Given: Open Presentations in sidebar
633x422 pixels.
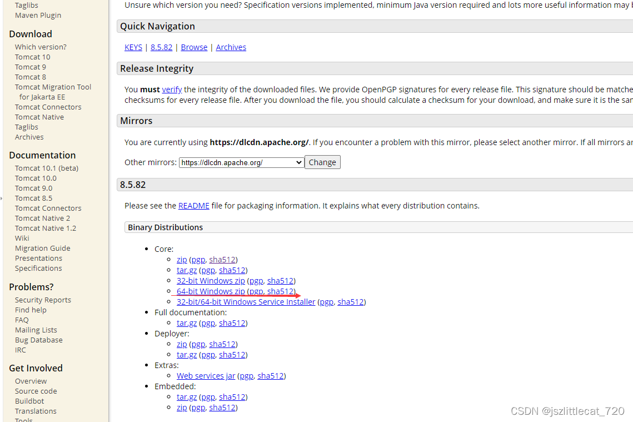Looking at the screenshot, I should [38, 259].
